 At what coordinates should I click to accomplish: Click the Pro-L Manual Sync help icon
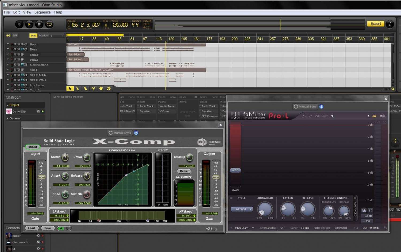[x=321, y=107]
